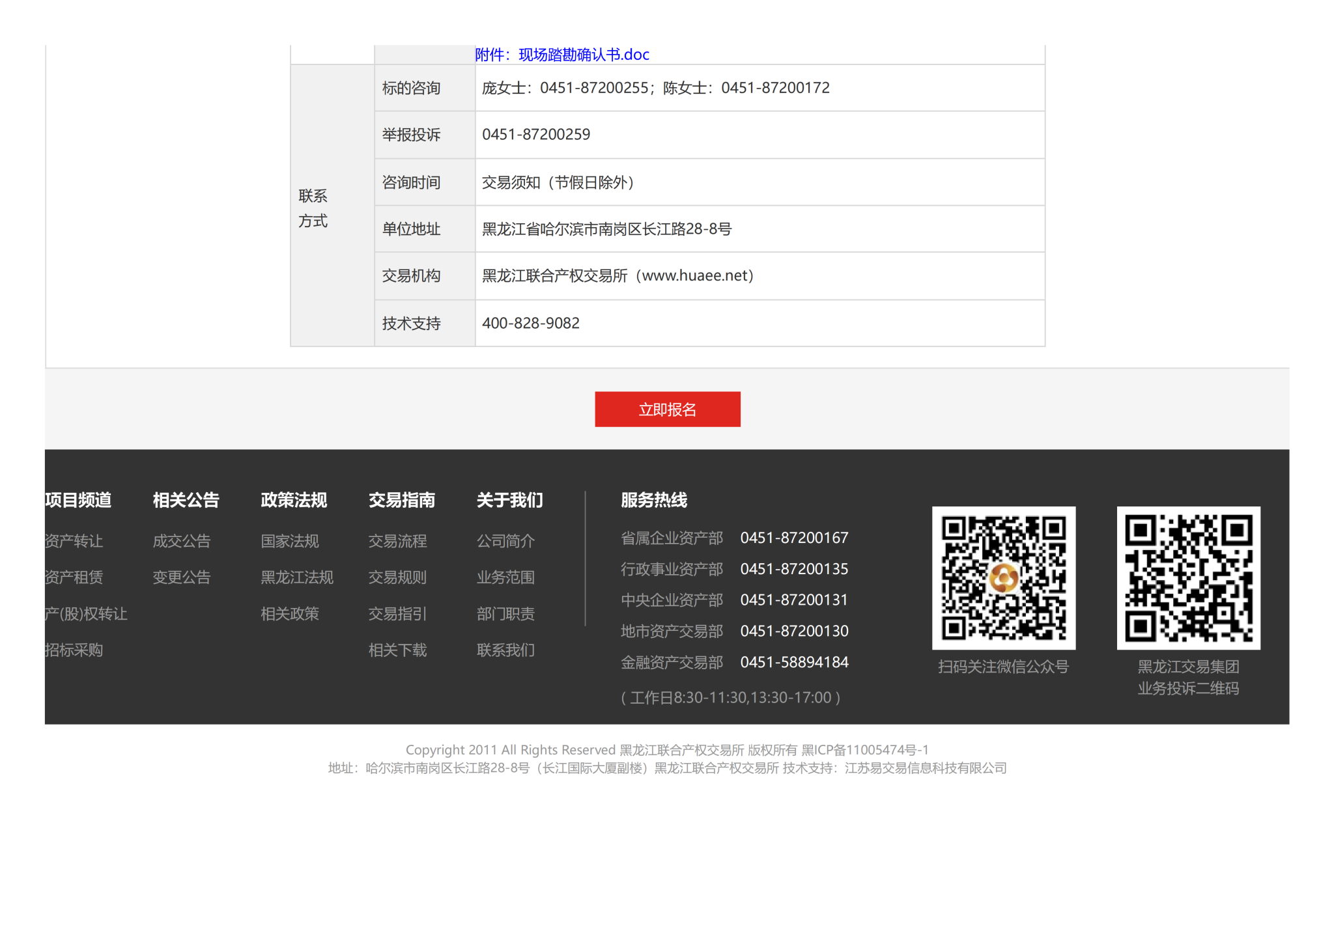
Task: Click the 举报投诉 number 0451-87200259
Action: pos(536,135)
